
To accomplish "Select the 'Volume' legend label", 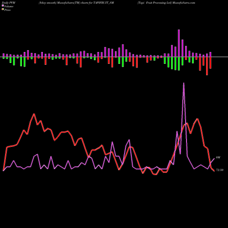I will click(9, 6).
